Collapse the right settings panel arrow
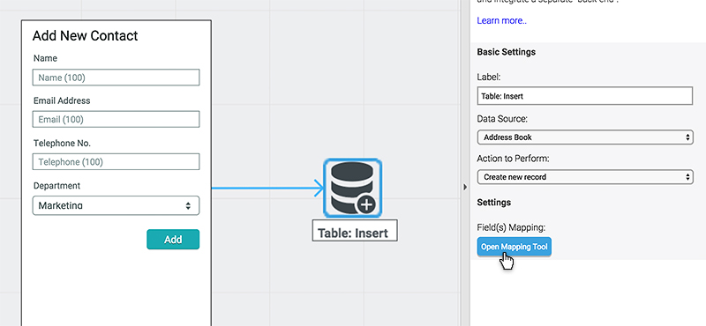Viewport: 706px width, 326px height. point(465,187)
